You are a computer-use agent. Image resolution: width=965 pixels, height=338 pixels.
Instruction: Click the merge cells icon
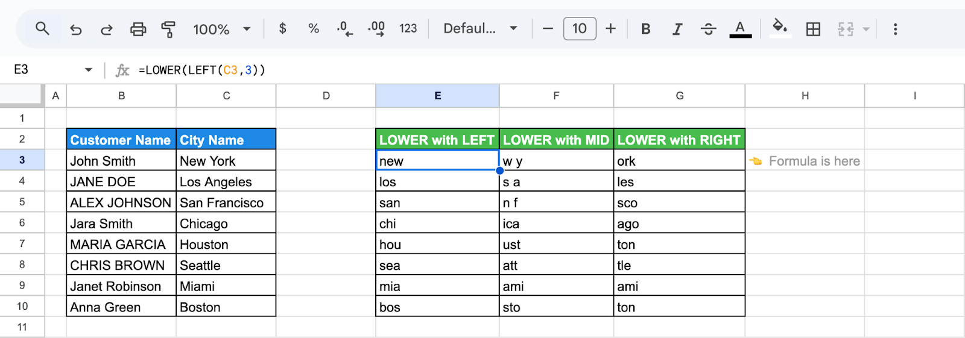pos(846,29)
